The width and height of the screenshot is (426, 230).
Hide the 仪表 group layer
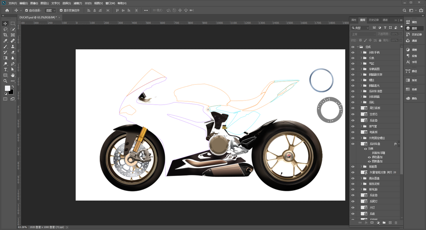[x=353, y=58]
